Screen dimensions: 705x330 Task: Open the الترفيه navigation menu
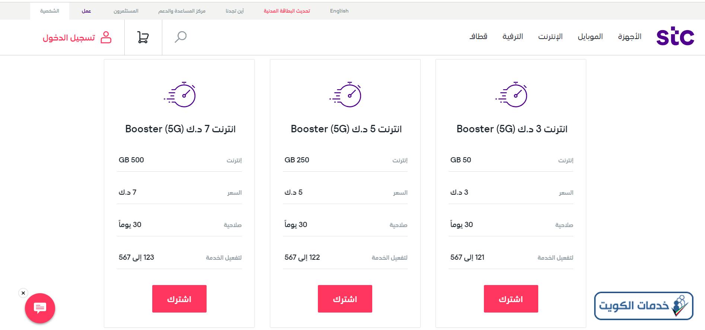(x=513, y=36)
